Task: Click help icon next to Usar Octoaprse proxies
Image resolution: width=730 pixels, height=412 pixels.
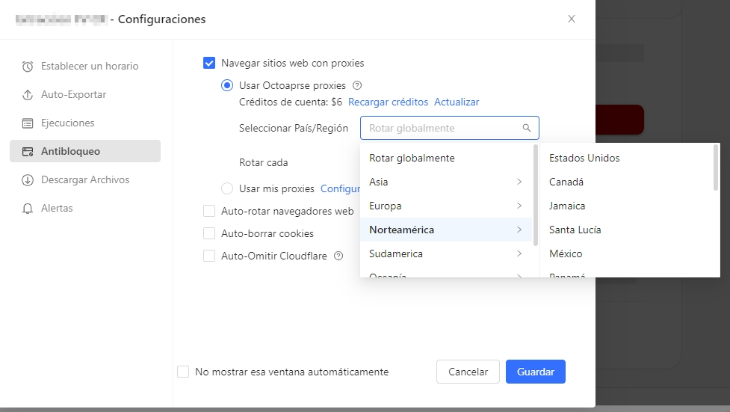Action: pyautogui.click(x=357, y=85)
